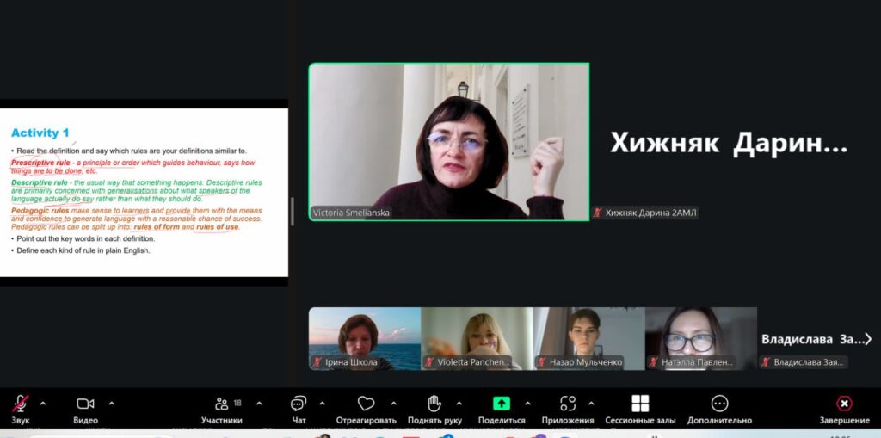The height and width of the screenshot is (438, 881).
Task: Open the Чат chat panel
Action: (299, 404)
